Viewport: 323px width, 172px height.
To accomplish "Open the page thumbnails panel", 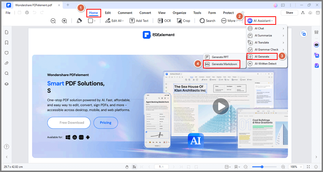I will 7,32.
